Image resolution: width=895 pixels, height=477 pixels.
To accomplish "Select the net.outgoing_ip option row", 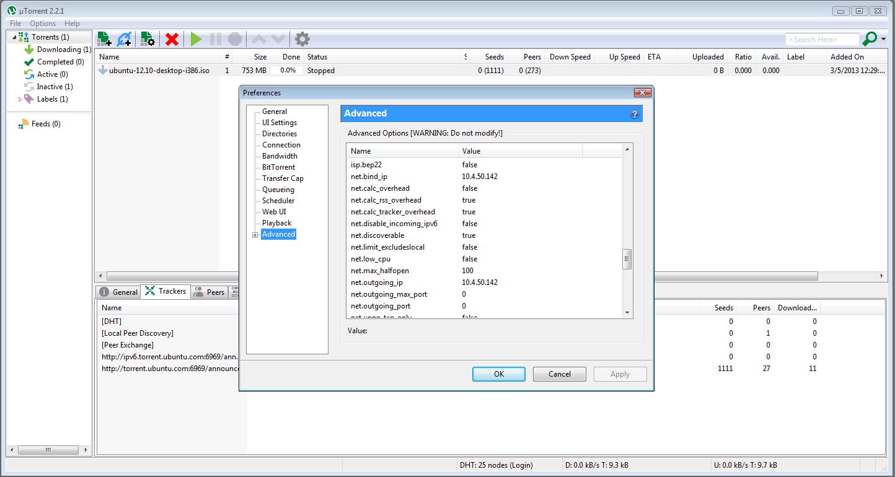I will tap(484, 282).
